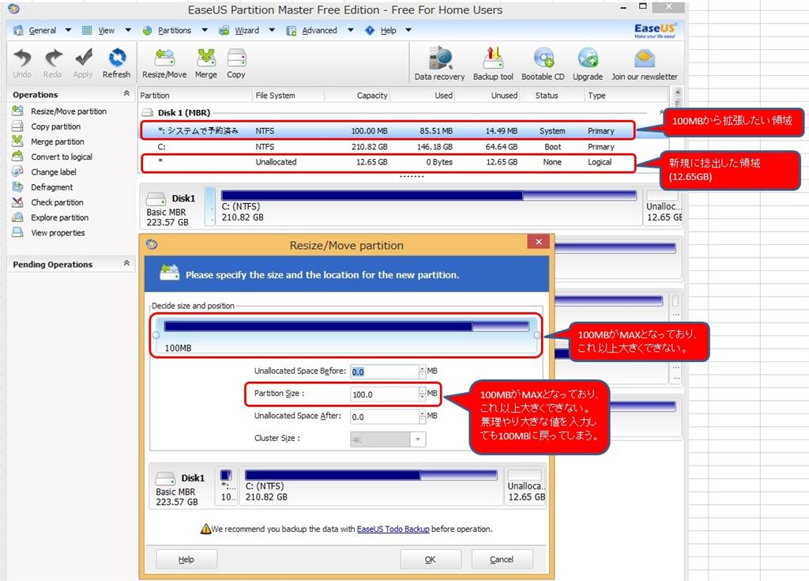Viewport: 809px width, 581px height.
Task: Open the Help menu
Action: tap(388, 31)
